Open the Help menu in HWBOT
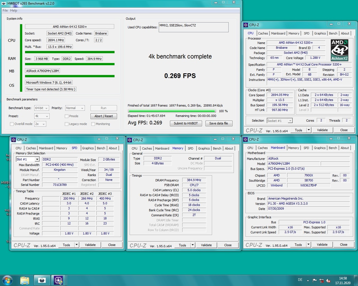This screenshot has width=358, height=286. click(14, 10)
